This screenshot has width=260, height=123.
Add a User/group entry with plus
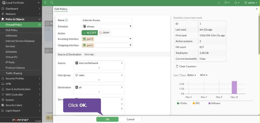coord(99,80)
